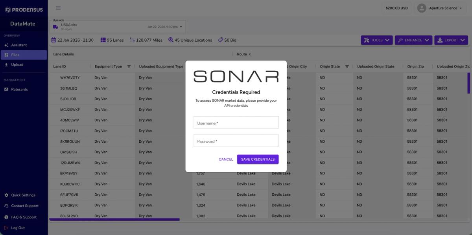Click the magnifier icon beside 45 Unique Locations
The image size is (472, 235).
coord(170,39)
